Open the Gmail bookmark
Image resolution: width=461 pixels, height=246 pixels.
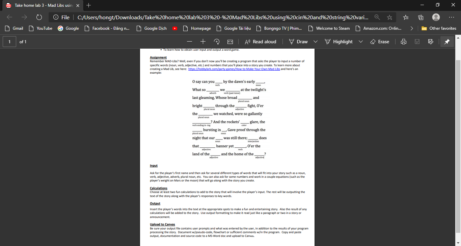point(14,28)
